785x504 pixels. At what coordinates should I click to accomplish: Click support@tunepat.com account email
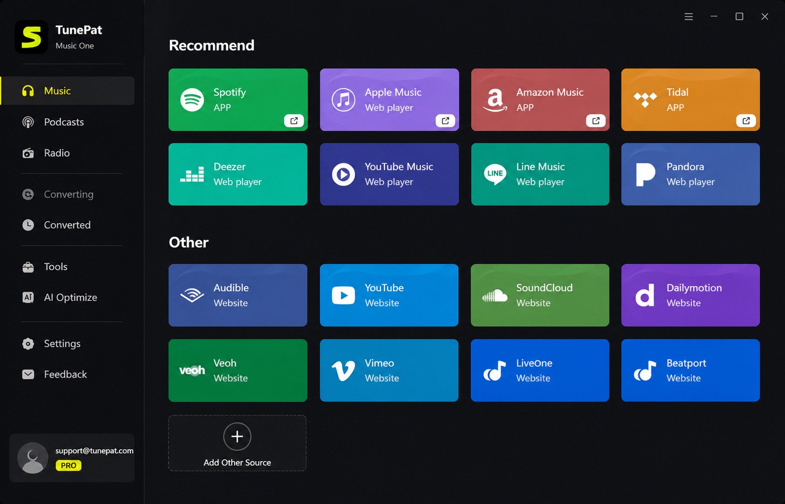click(94, 450)
